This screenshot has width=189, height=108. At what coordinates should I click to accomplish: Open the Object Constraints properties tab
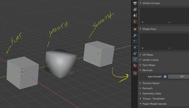tap(135, 53)
